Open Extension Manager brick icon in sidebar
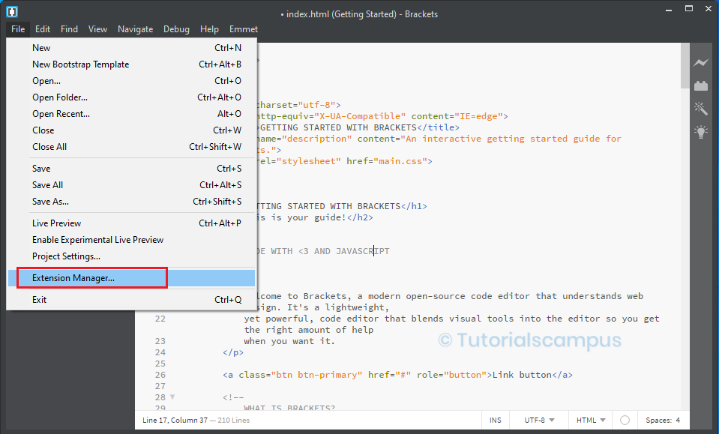Image resolution: width=719 pixels, height=434 pixels. 701,85
